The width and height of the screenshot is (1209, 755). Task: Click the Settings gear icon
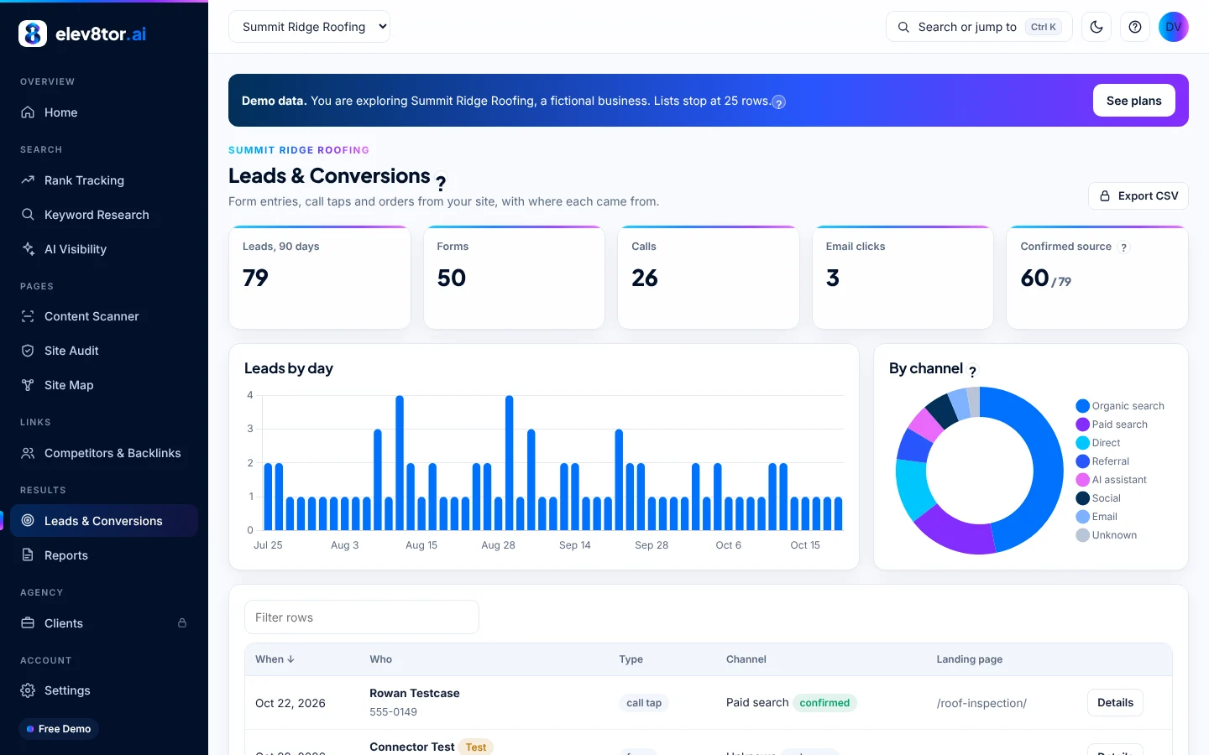point(28,690)
